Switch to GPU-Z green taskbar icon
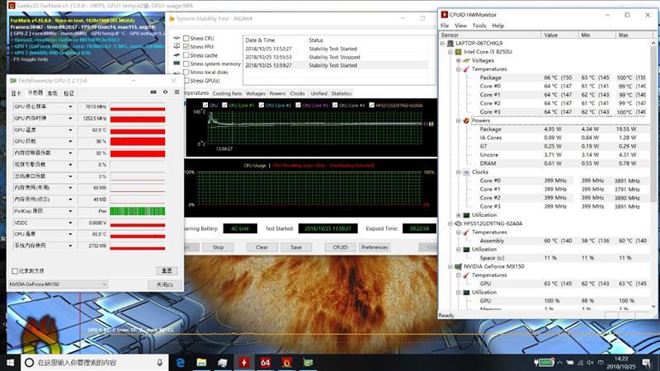The width and height of the screenshot is (660, 371). tap(308, 362)
